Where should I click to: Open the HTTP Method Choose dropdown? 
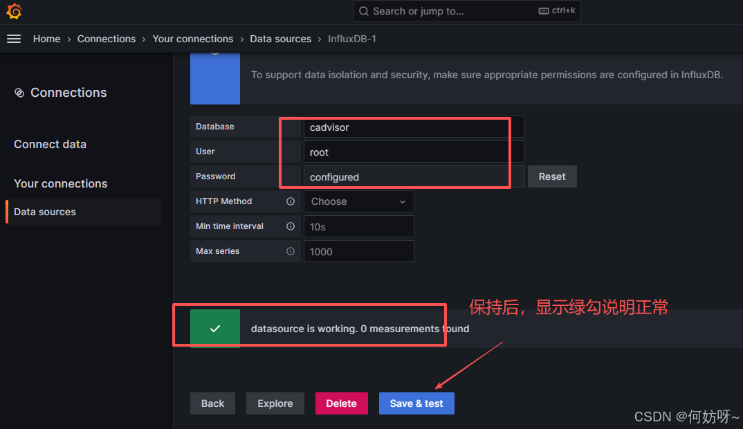(x=359, y=201)
